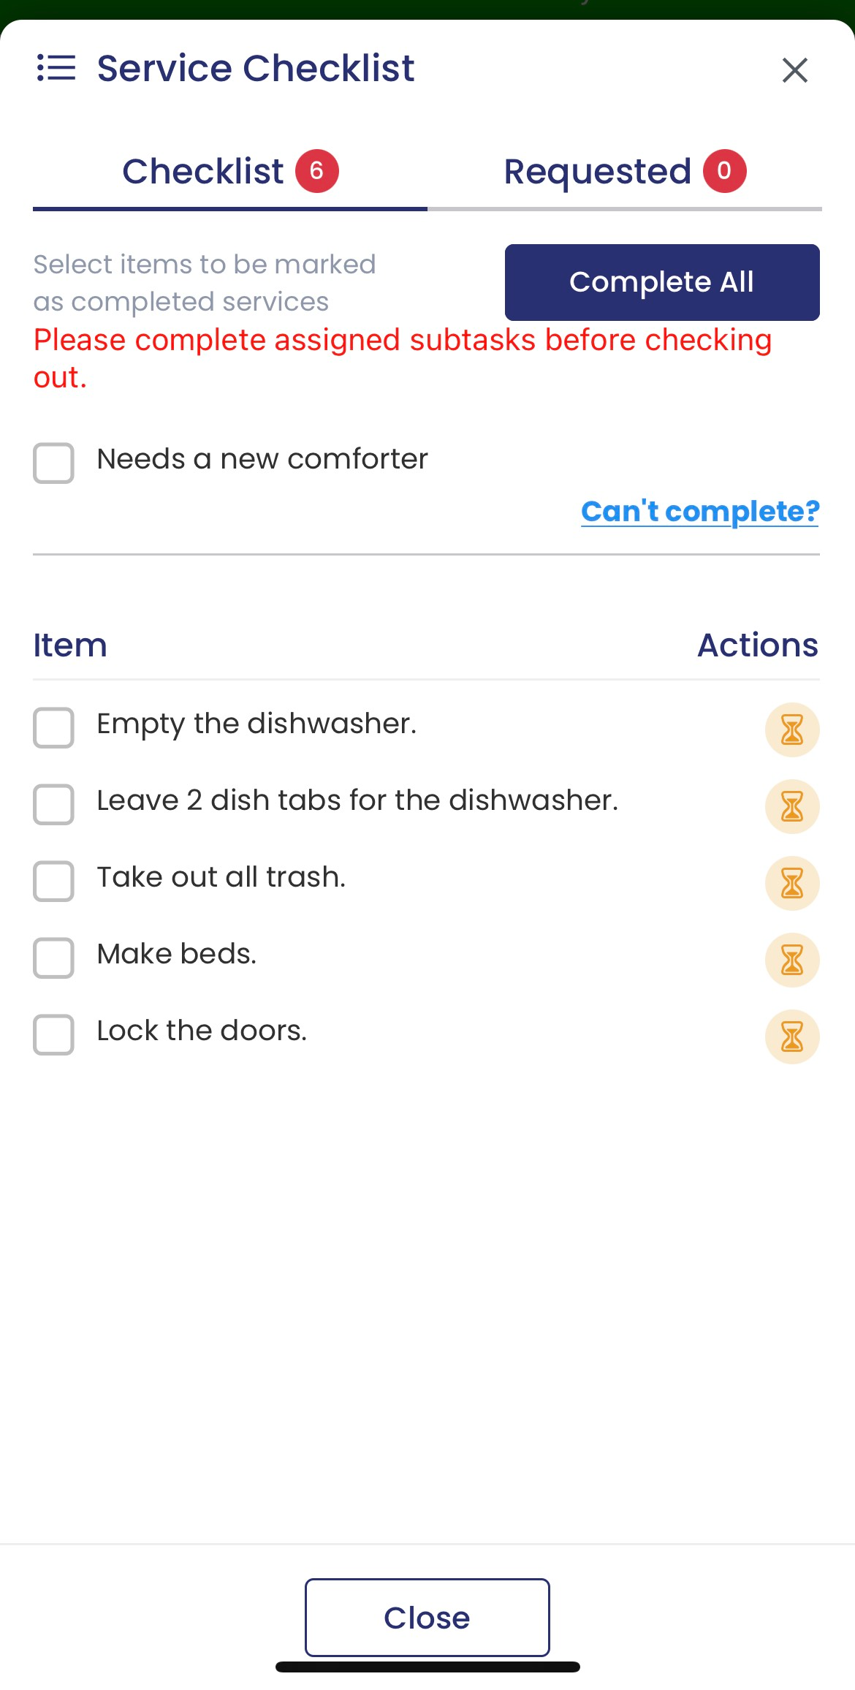Tick the "Make beds." checkbox
The image size is (855, 1690).
click(53, 958)
